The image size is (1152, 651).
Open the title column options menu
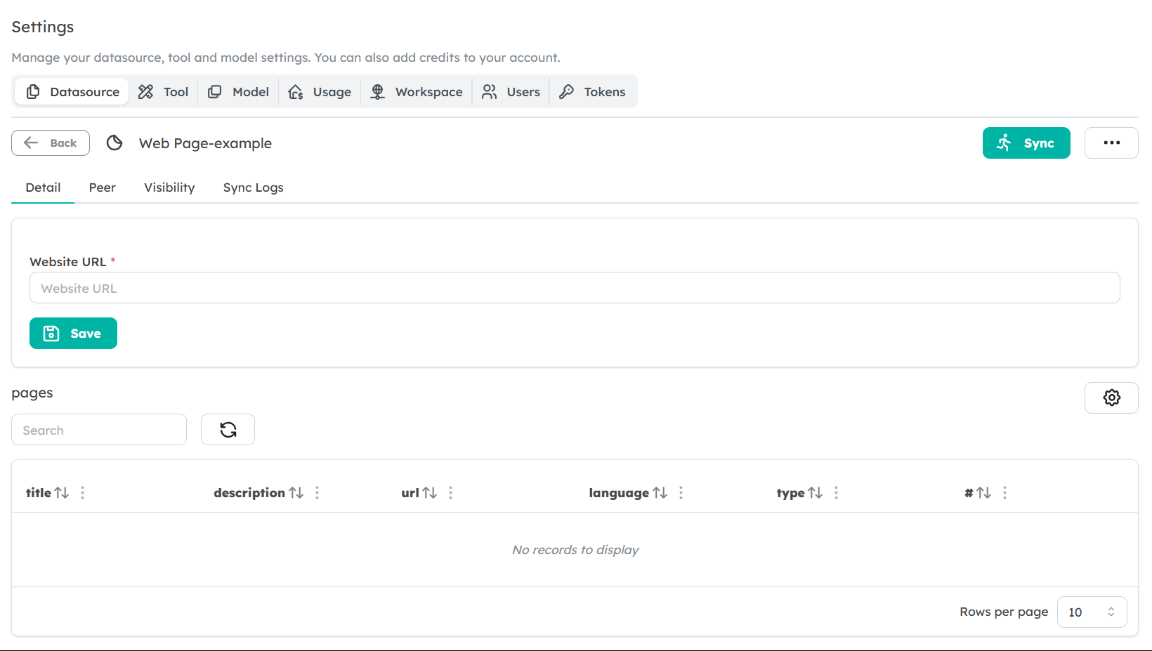(83, 493)
